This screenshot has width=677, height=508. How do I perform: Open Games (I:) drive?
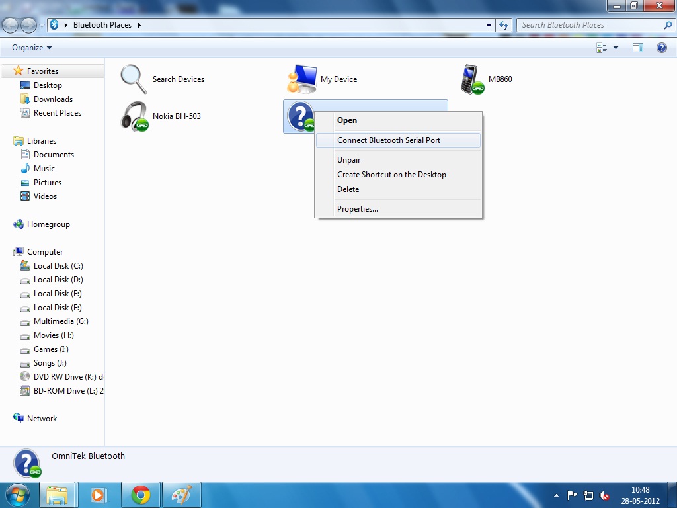coord(51,349)
